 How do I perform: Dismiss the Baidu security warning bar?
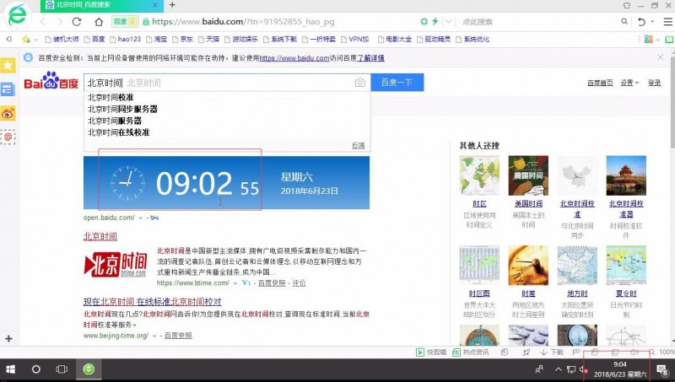pyautogui.click(x=661, y=57)
